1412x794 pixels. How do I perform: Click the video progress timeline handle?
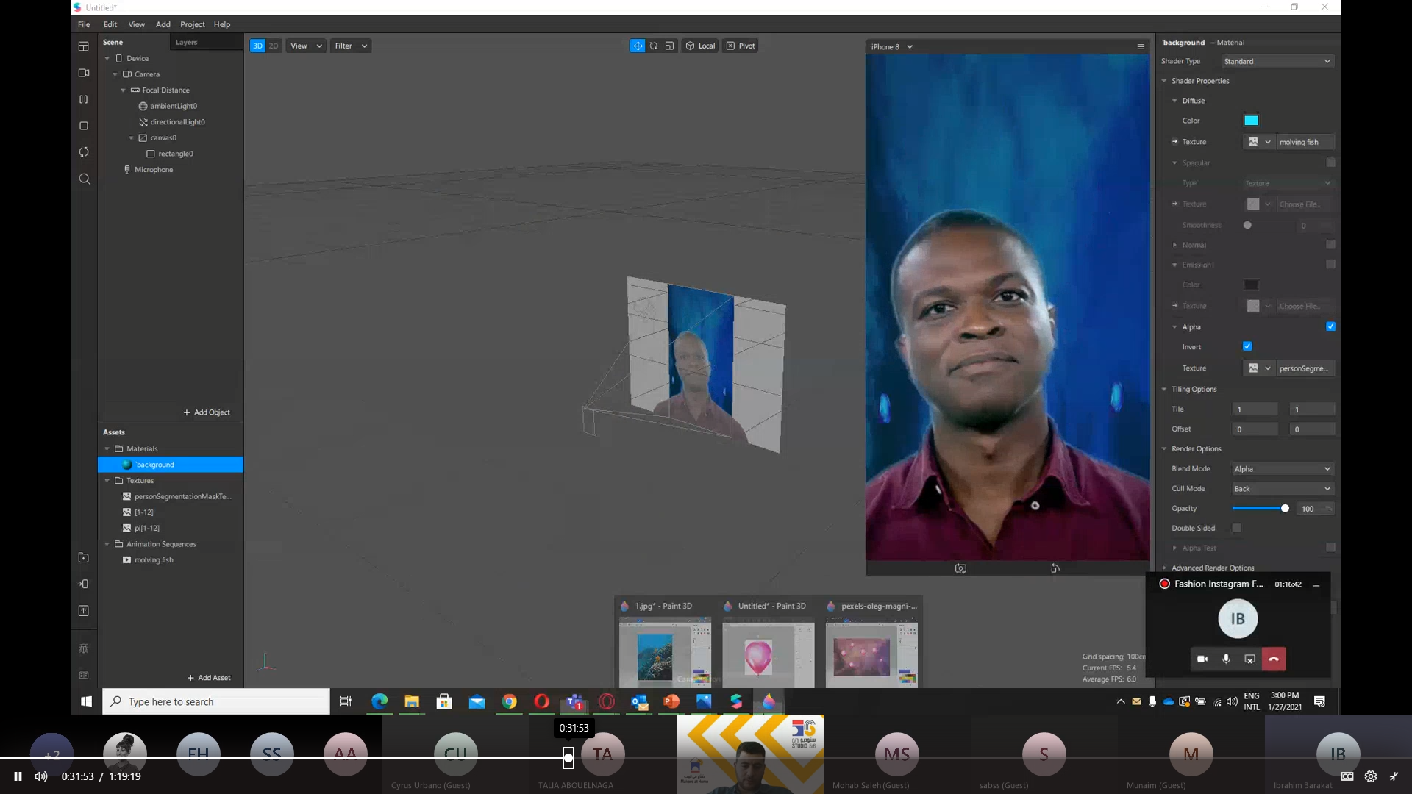coord(568,758)
